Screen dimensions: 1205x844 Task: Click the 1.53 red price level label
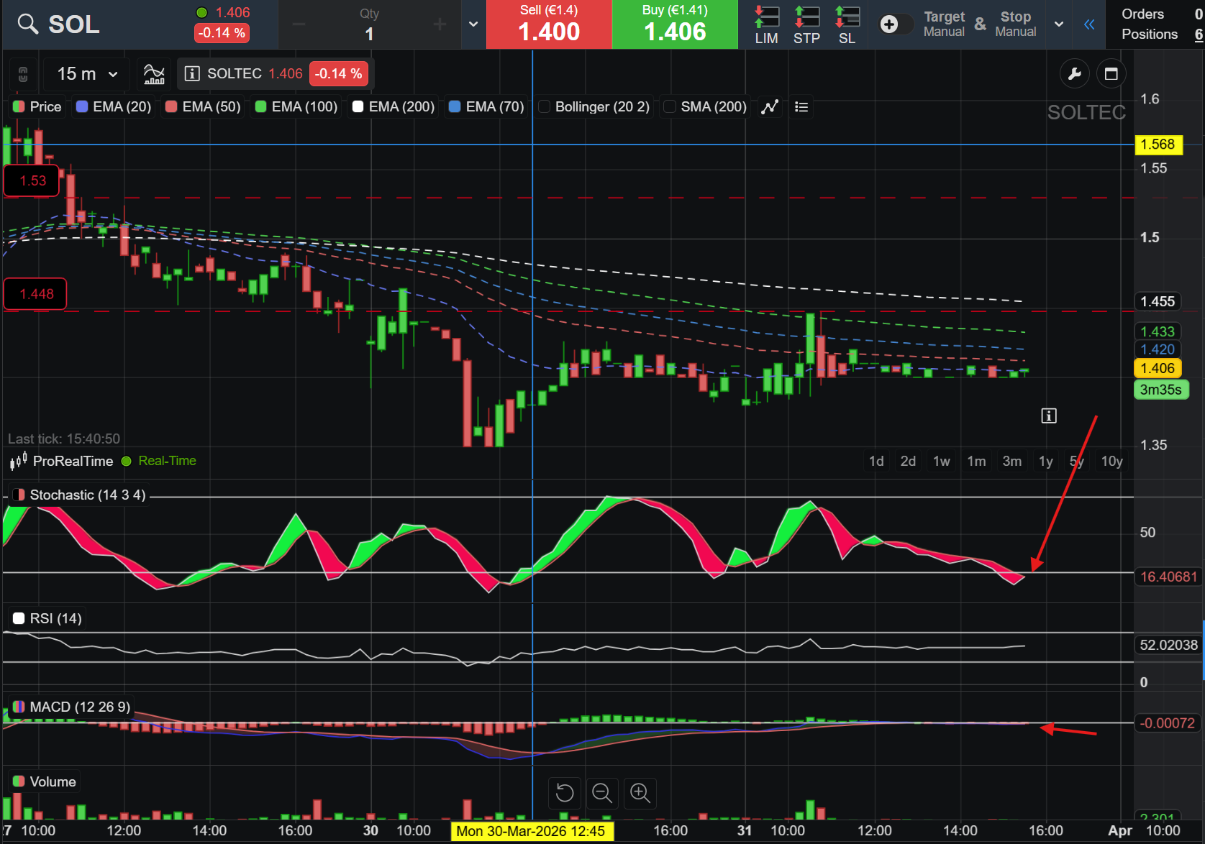coord(32,180)
